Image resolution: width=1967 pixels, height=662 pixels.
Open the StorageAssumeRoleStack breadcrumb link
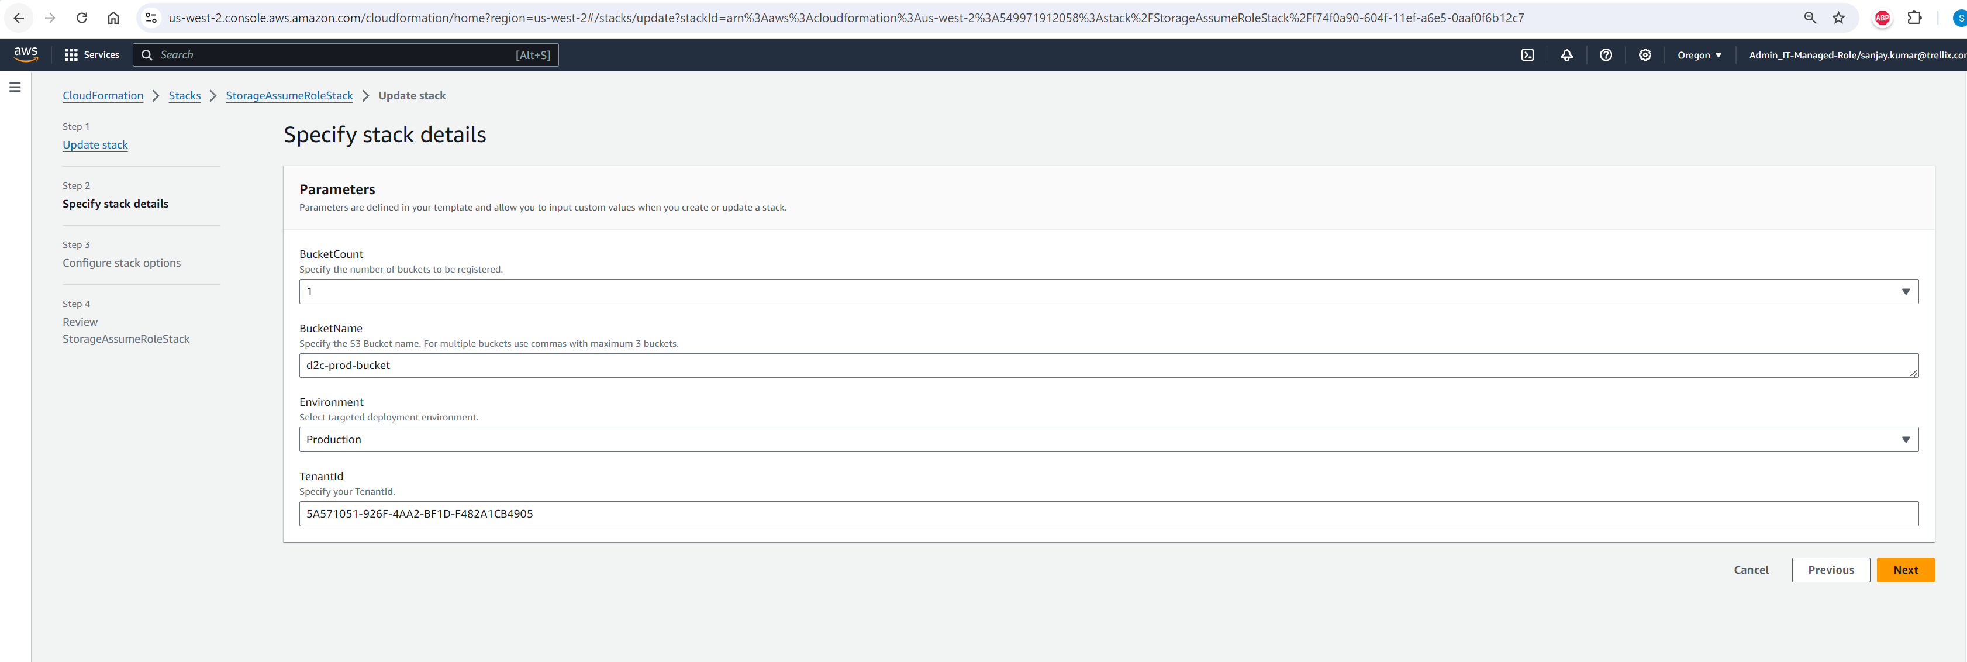[x=289, y=95]
